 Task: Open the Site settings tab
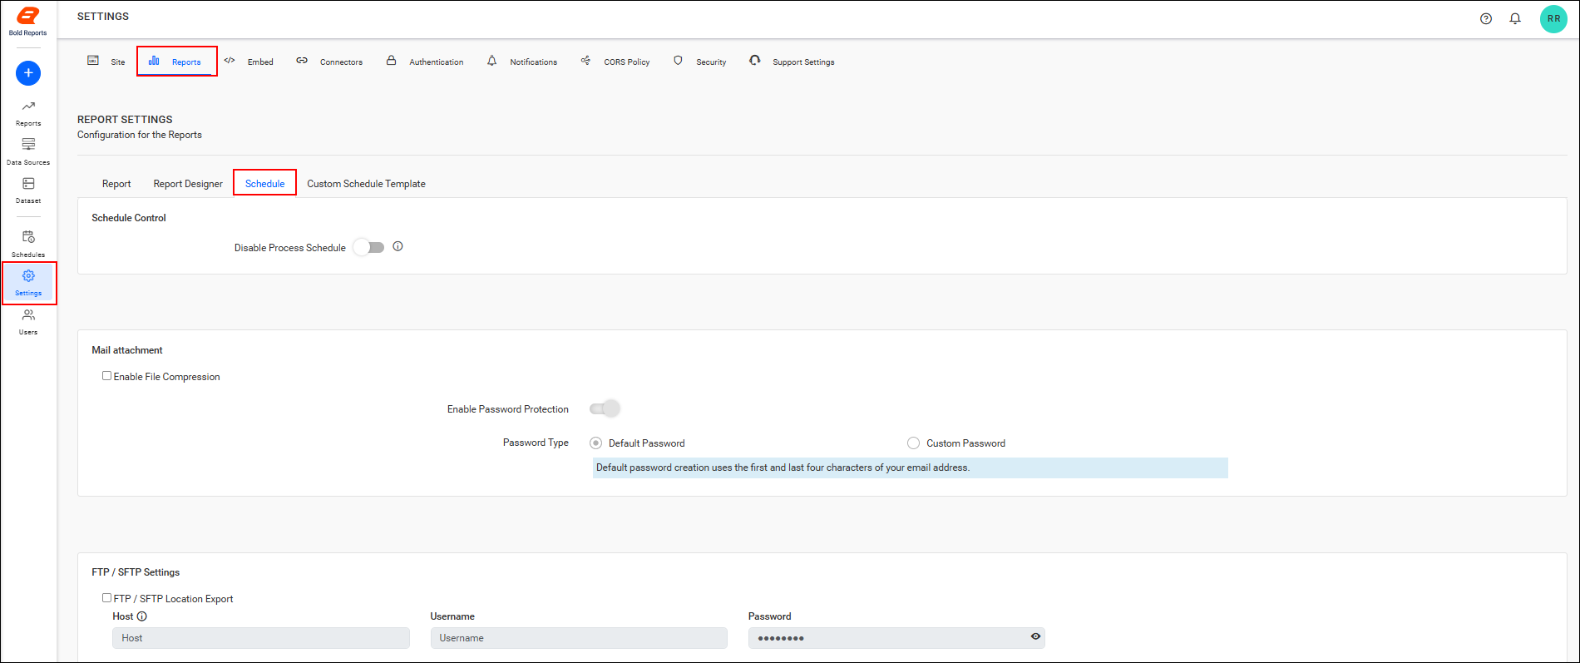click(106, 62)
